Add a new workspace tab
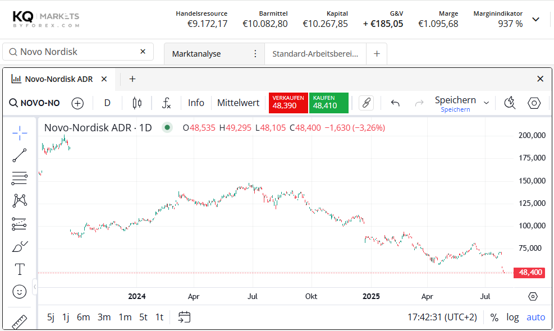The width and height of the screenshot is (554, 331). (377, 54)
